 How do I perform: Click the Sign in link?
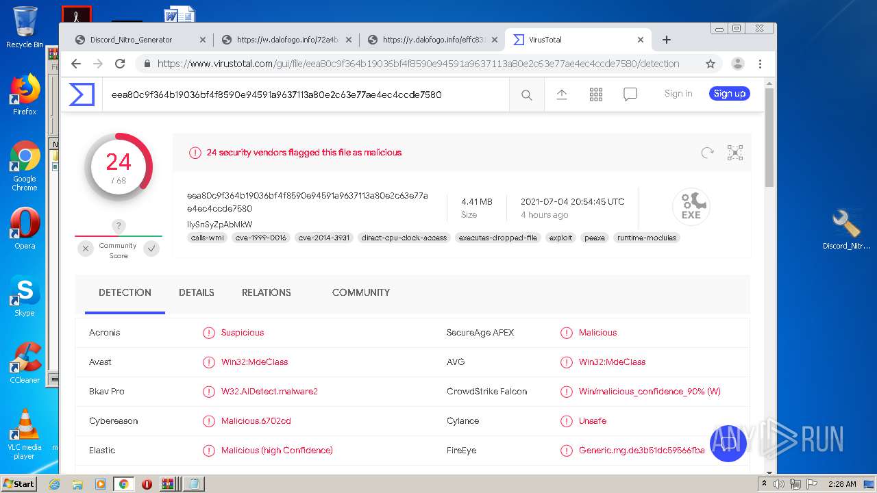click(678, 94)
